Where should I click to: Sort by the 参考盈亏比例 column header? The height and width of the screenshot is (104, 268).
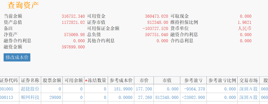tap(222, 80)
